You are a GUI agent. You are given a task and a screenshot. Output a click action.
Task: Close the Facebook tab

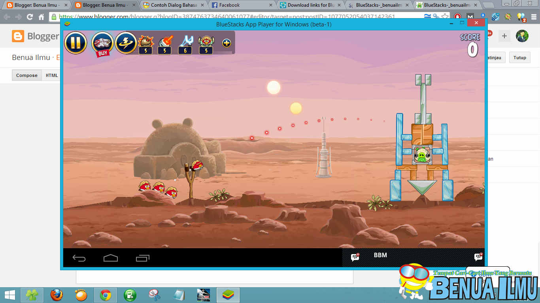271,5
